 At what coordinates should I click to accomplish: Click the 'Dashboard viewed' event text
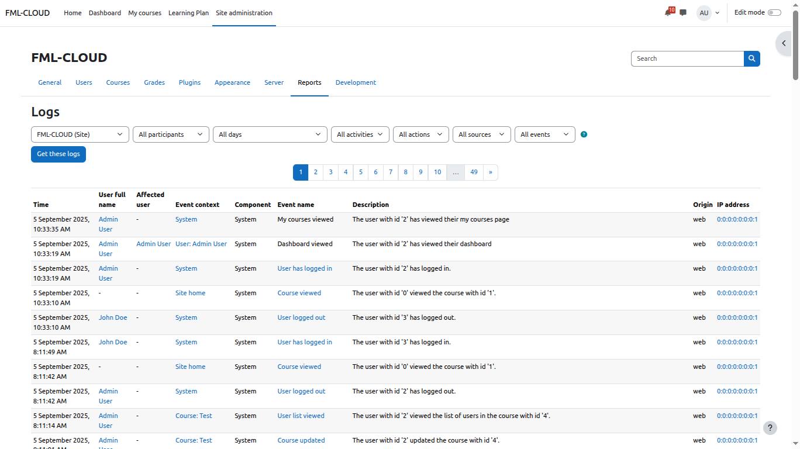click(305, 244)
